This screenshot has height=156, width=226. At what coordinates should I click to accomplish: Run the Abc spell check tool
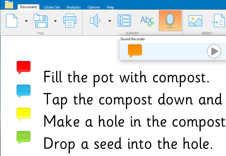[147, 21]
